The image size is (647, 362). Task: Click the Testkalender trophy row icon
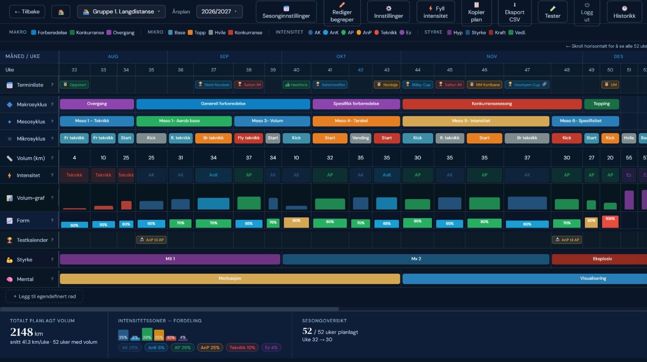[10, 240]
